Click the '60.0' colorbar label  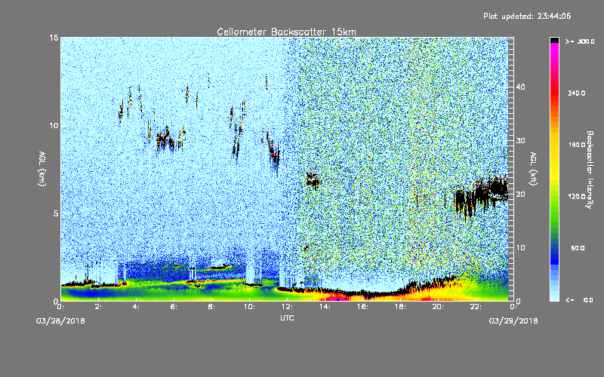tap(578, 249)
